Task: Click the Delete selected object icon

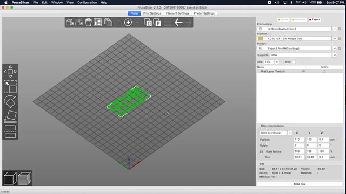Action: coord(79,23)
